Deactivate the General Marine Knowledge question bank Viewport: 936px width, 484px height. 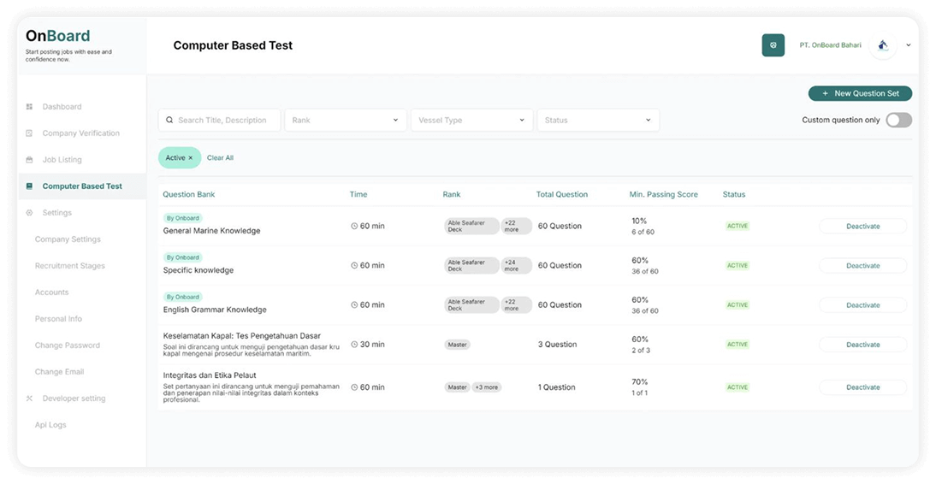tap(862, 227)
